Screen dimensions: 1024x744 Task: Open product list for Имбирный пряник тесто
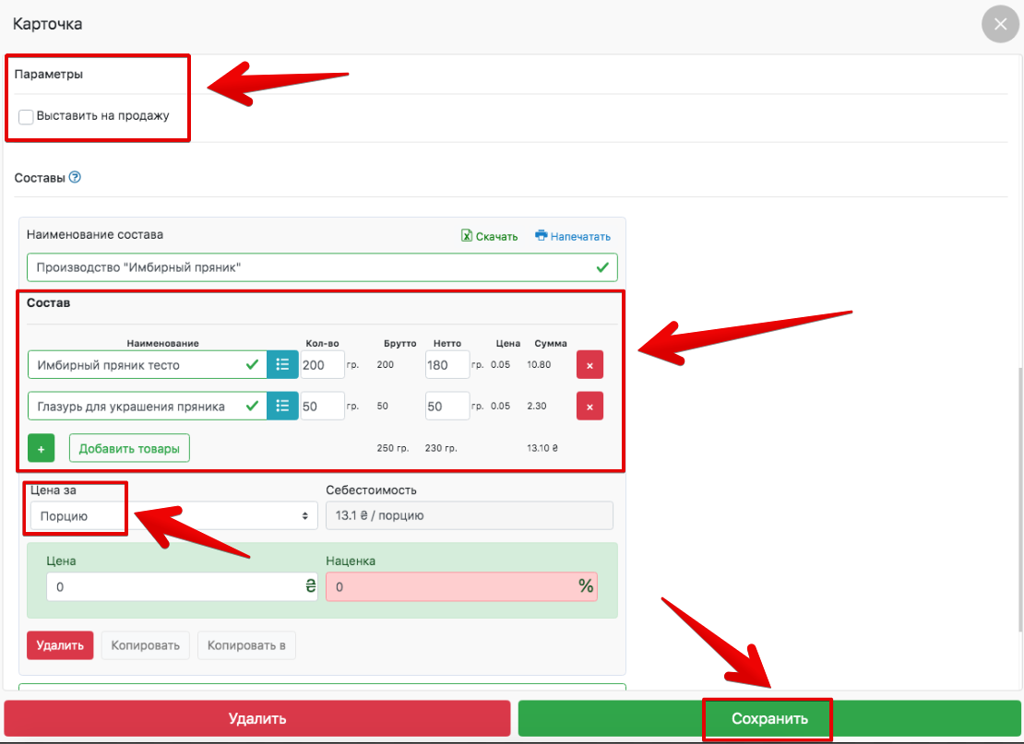282,365
